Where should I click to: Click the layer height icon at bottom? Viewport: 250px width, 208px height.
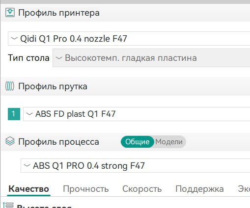(x=8, y=205)
